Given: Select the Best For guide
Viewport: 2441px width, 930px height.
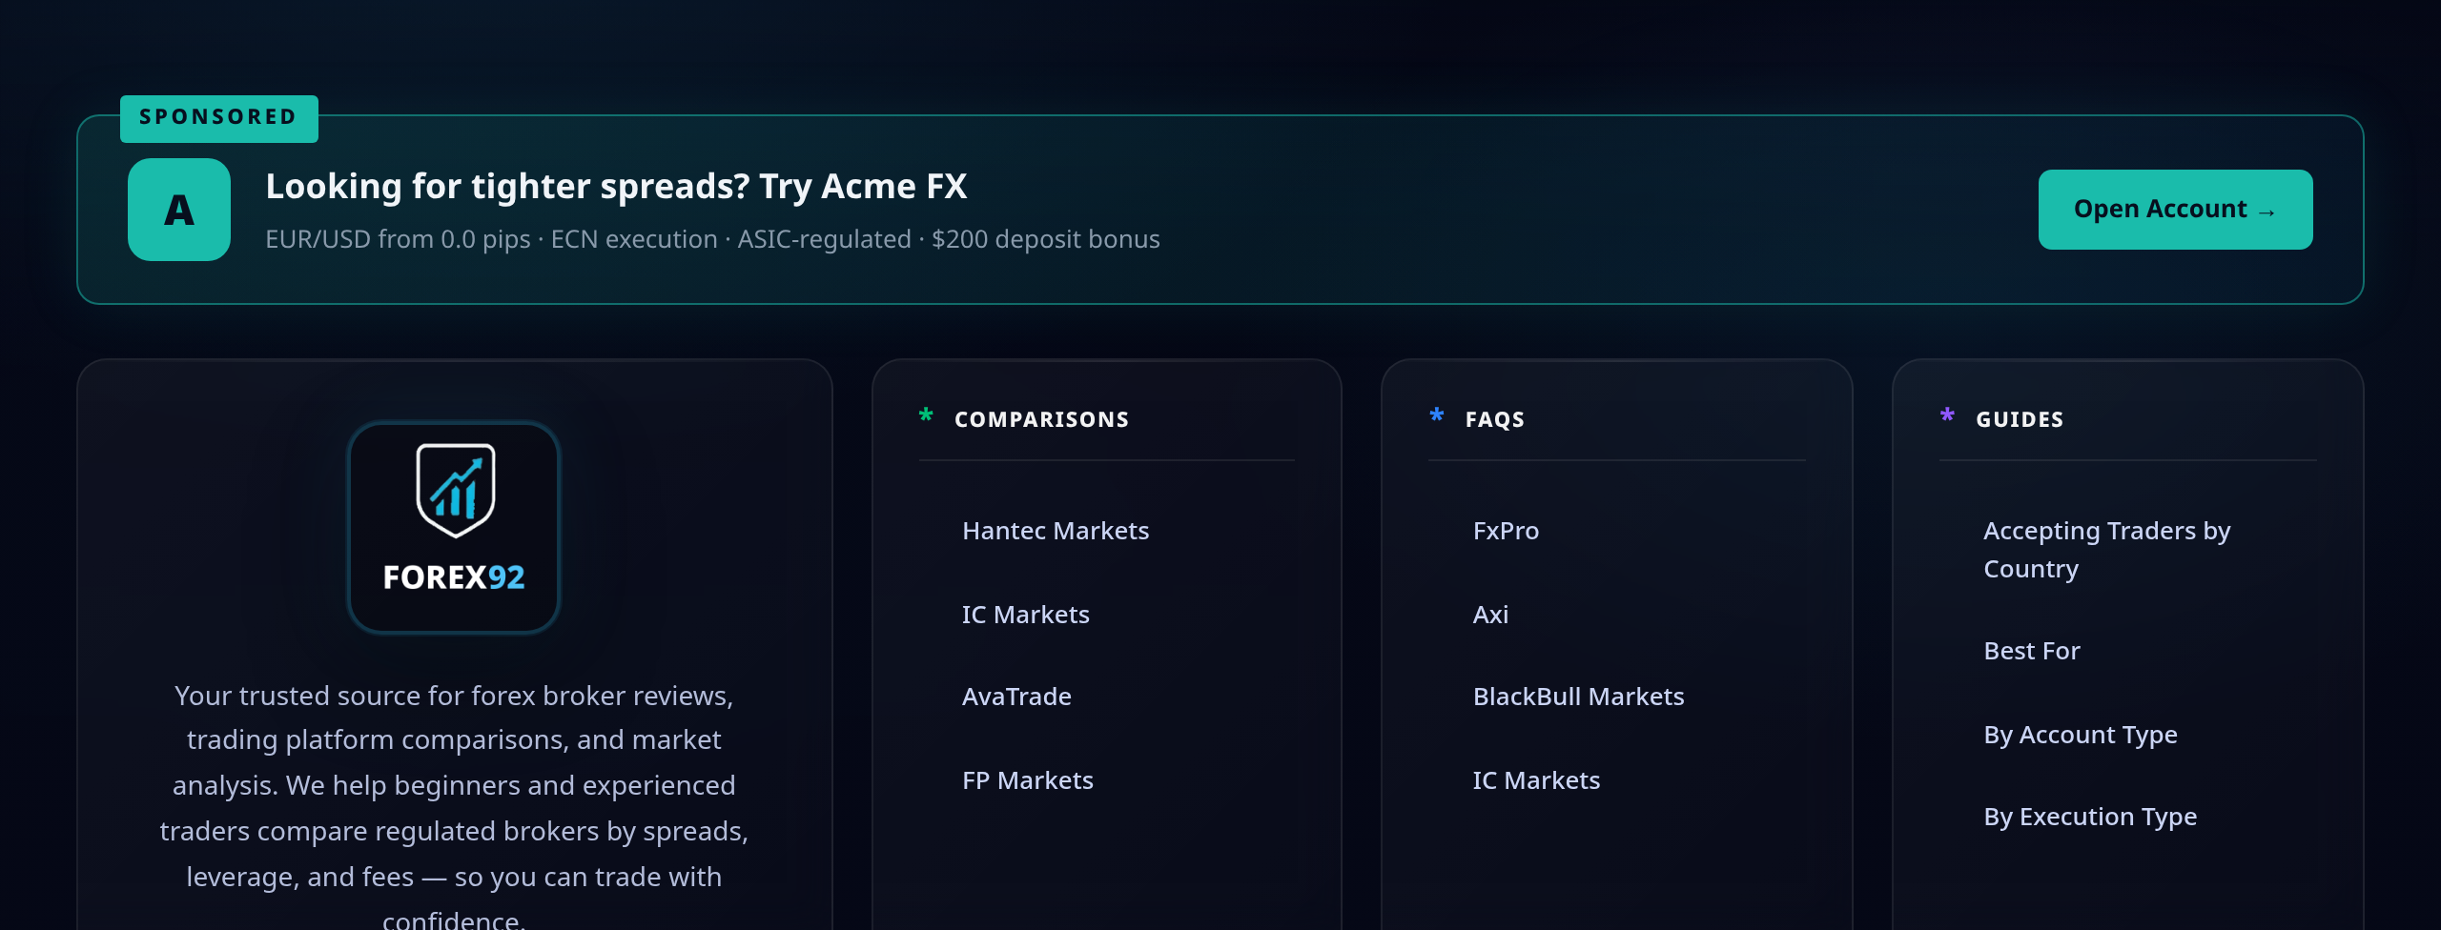Looking at the screenshot, I should [2032, 651].
